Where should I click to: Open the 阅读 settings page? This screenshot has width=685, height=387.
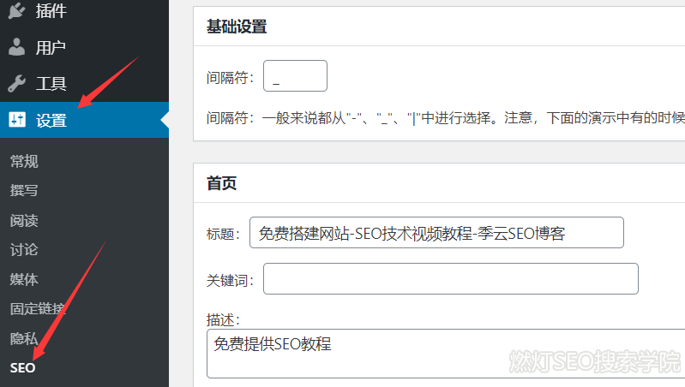coord(24,220)
